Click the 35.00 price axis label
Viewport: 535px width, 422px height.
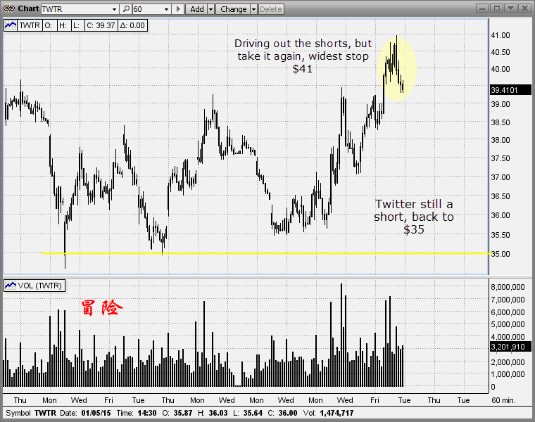click(x=501, y=254)
